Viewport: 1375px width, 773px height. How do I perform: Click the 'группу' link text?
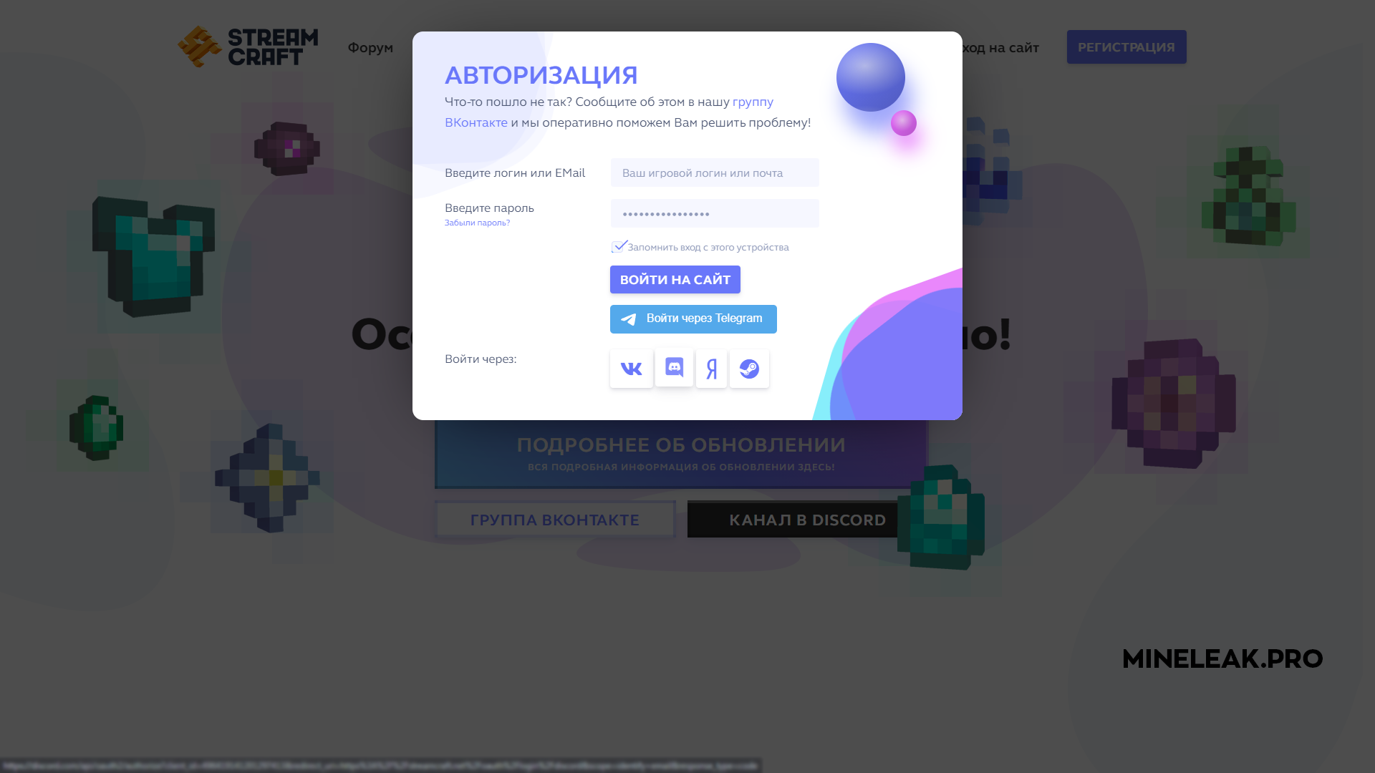[x=753, y=102]
